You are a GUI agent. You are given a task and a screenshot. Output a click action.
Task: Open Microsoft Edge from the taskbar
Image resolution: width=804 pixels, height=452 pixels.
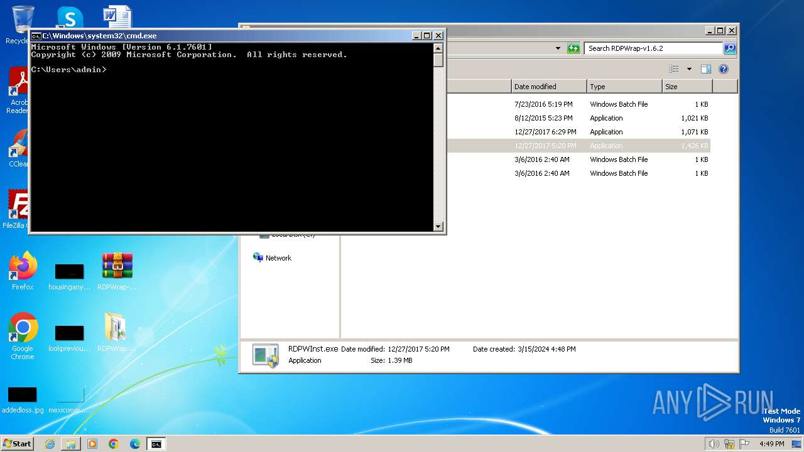pos(135,444)
